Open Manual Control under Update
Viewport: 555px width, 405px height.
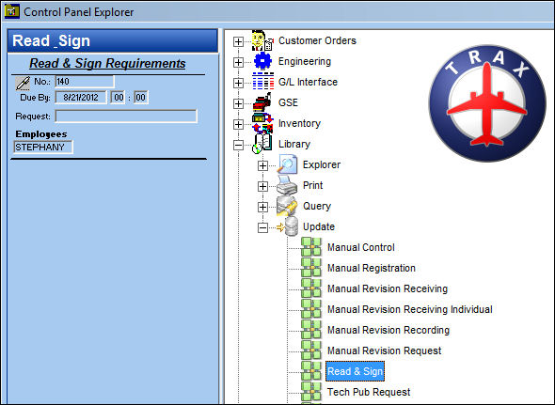(x=361, y=247)
